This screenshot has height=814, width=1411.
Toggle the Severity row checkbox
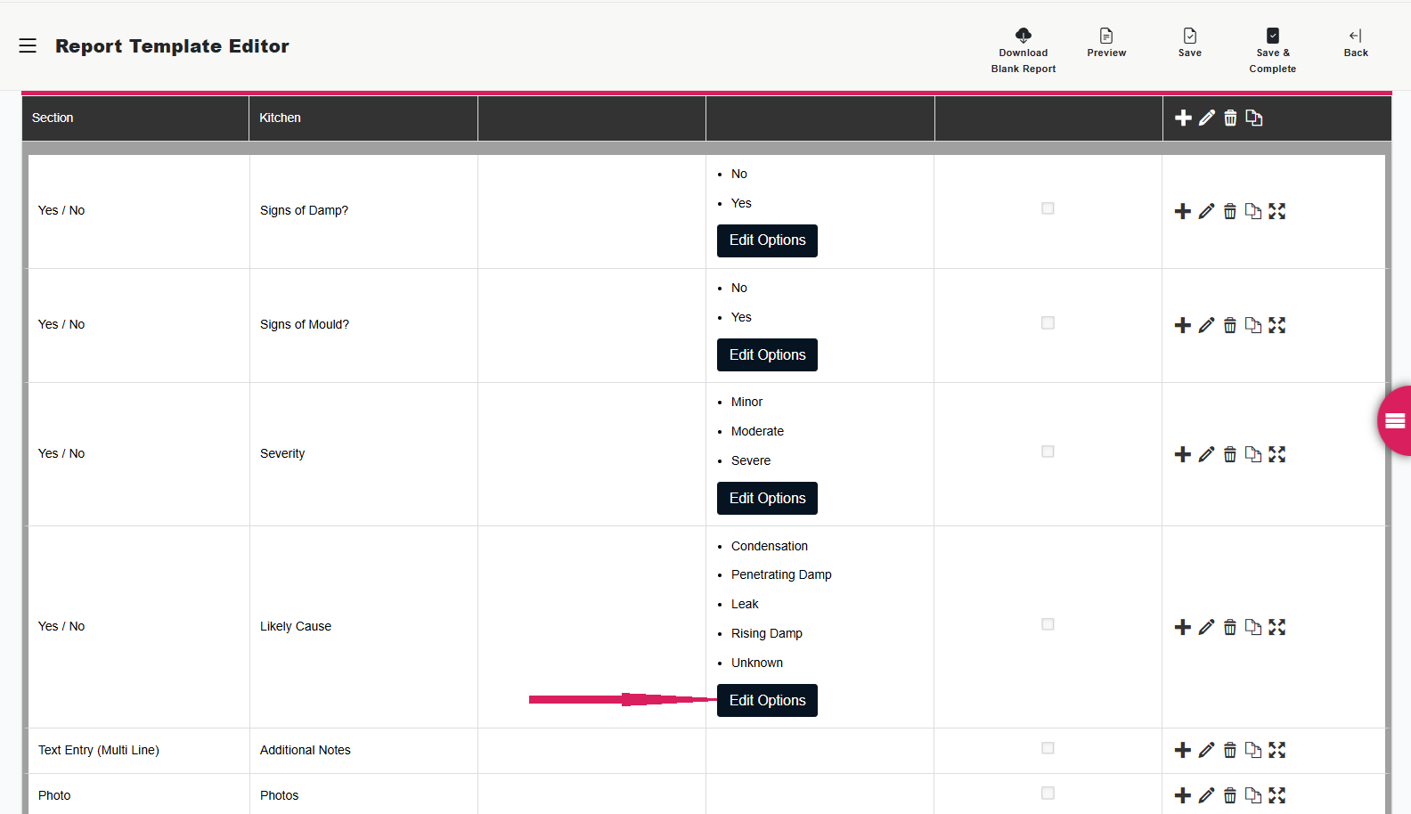coord(1048,452)
